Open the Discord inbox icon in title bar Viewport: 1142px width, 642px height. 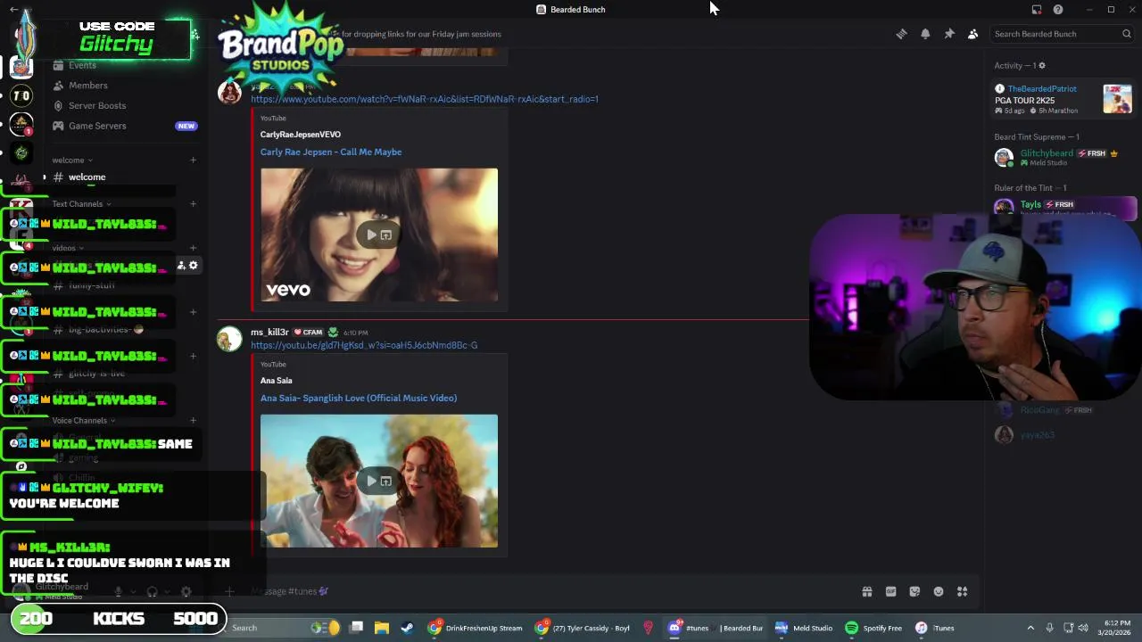point(1037,10)
